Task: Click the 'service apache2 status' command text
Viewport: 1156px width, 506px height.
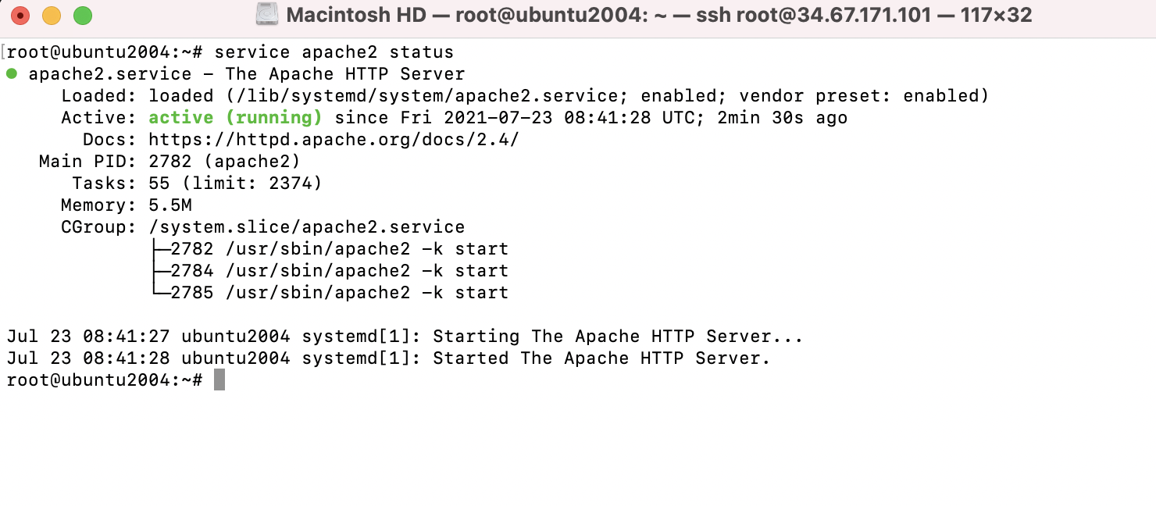Action: (334, 52)
